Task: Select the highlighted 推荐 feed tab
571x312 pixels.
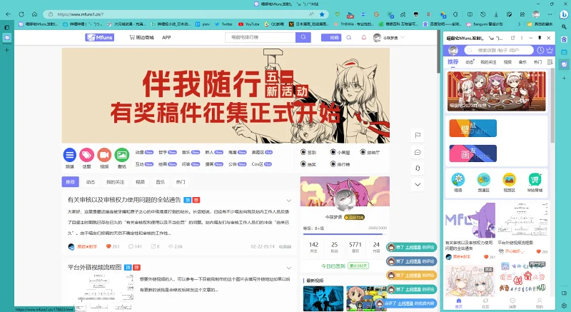Action: [x=70, y=182]
